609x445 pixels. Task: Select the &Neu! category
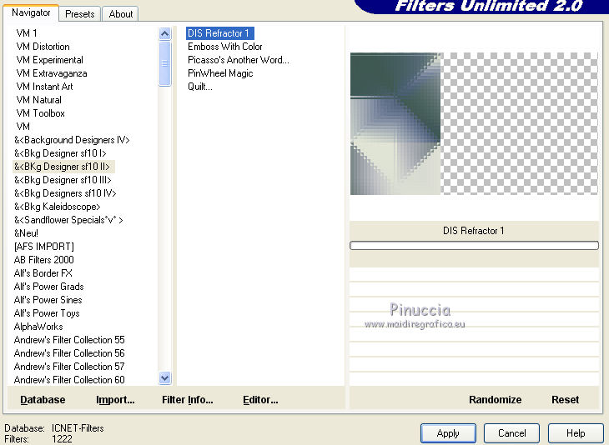click(26, 233)
